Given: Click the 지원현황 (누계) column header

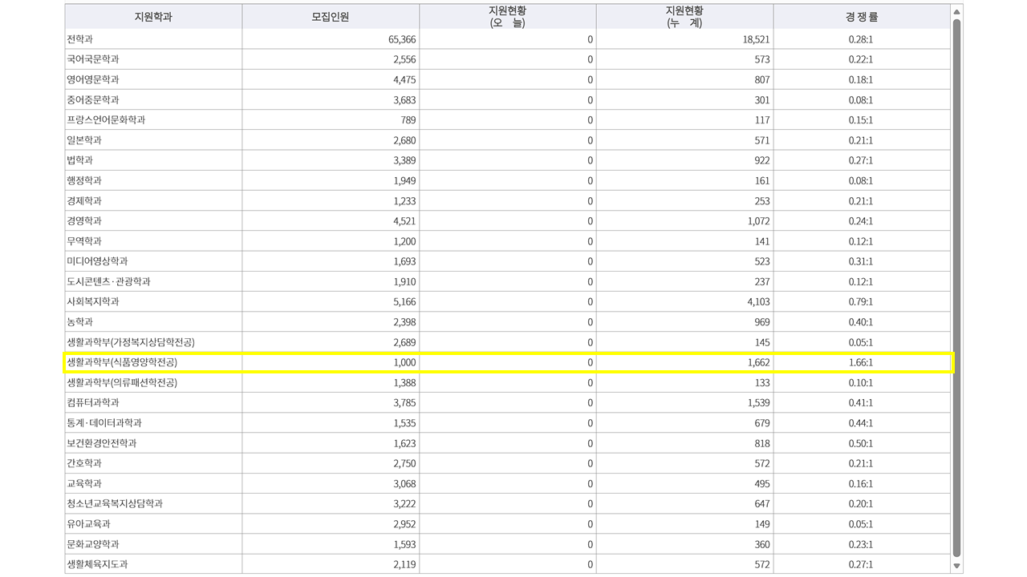Looking at the screenshot, I should [685, 17].
